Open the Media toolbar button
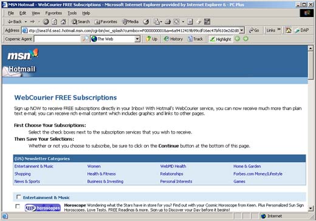Screen dimensions: 316x221 131,22
